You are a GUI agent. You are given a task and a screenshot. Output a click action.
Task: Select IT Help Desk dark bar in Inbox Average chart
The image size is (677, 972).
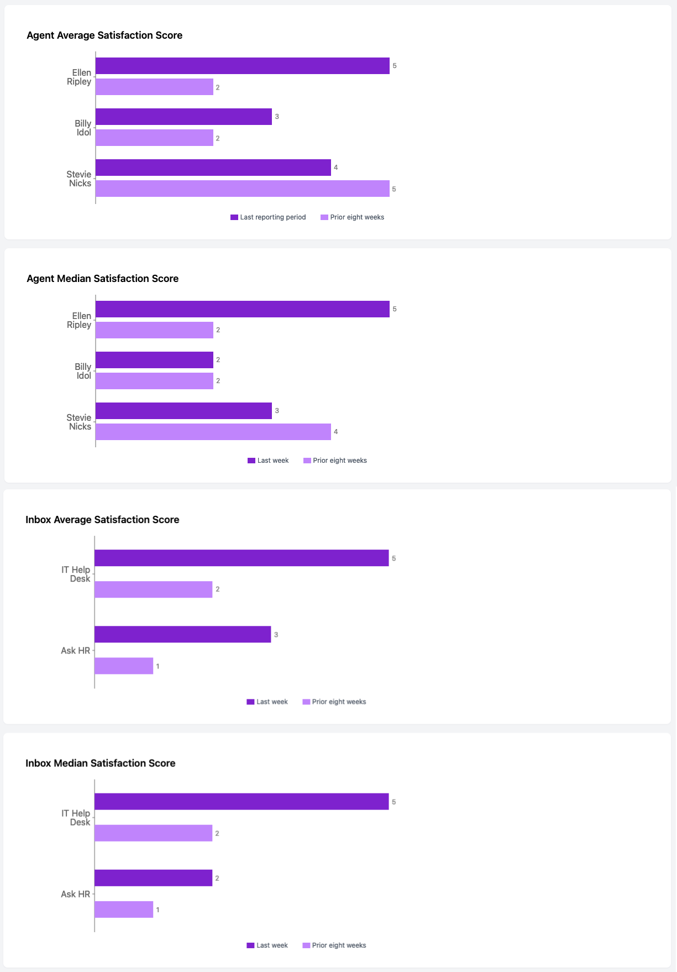(242, 558)
